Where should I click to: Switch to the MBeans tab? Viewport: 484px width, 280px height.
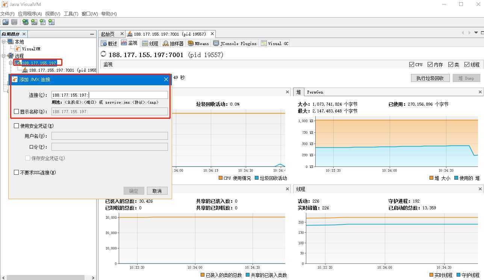click(198, 43)
